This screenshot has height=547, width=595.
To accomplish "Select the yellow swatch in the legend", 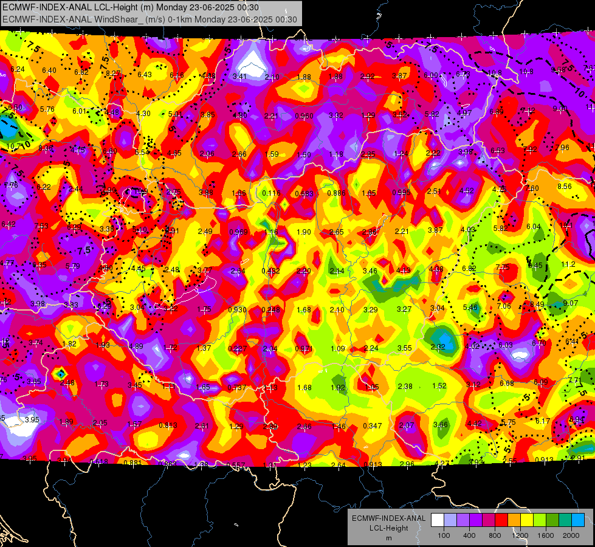I will click(527, 520).
